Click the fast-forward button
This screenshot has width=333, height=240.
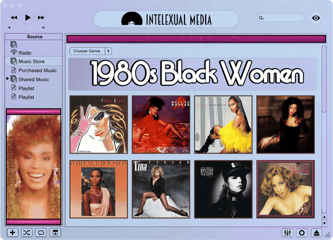click(x=41, y=18)
